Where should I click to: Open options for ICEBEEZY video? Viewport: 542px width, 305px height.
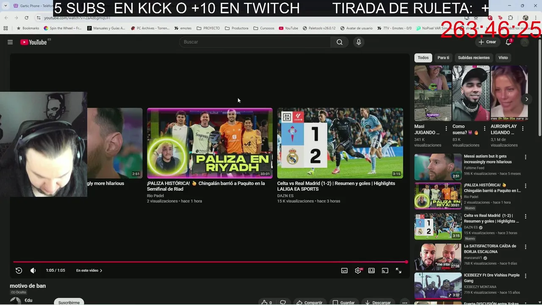pos(525,276)
